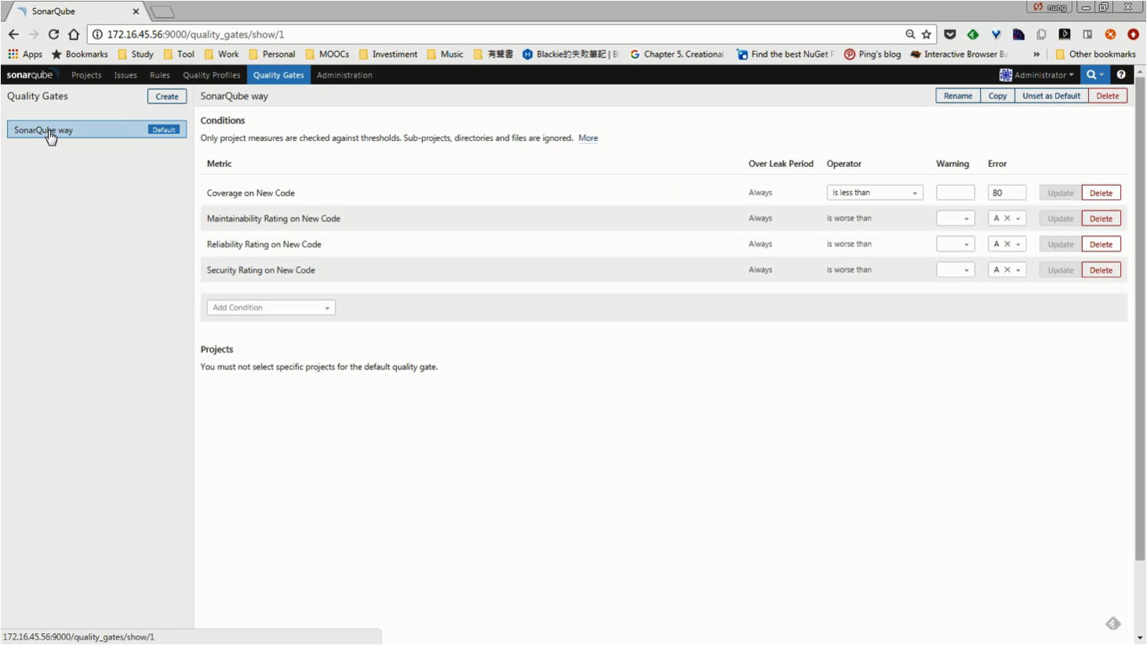
Task: Delete the Maintainability Rating condition
Action: click(1101, 219)
